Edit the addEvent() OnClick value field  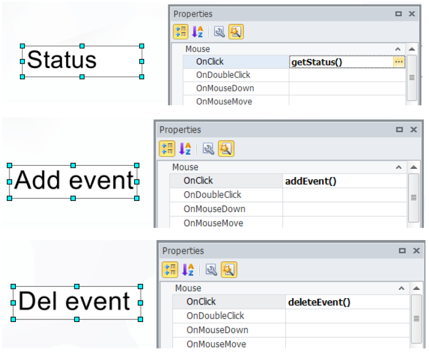[345, 181]
